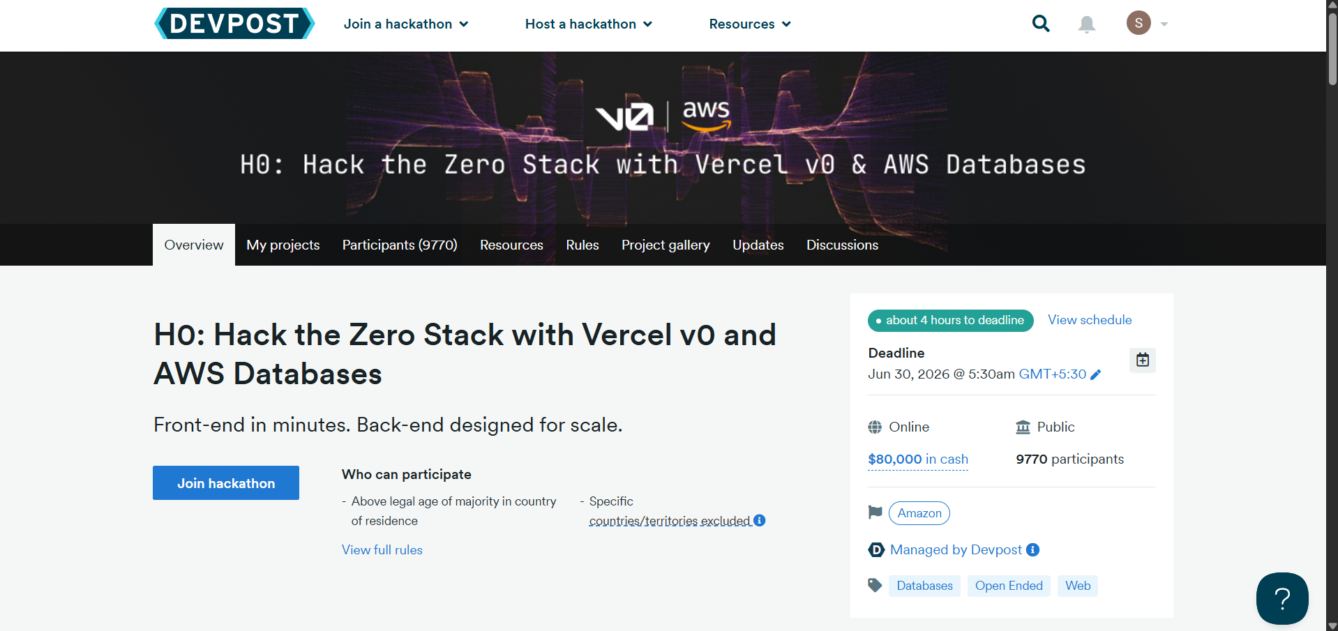Click the Public visibility label

1055,427
